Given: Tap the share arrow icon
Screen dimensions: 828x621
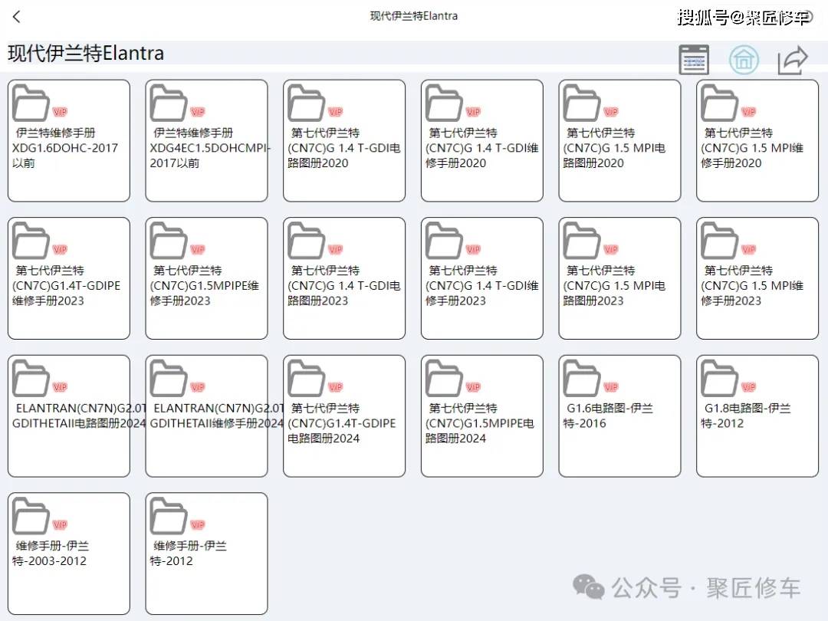Looking at the screenshot, I should pyautogui.click(x=793, y=60).
